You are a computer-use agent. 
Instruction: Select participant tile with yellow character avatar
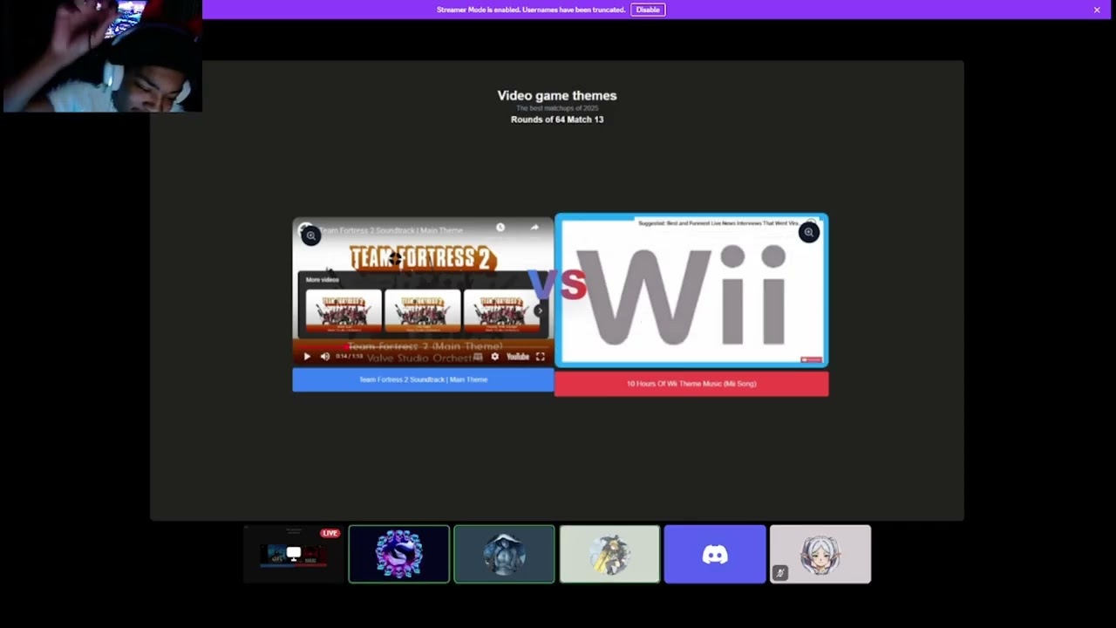(x=609, y=554)
